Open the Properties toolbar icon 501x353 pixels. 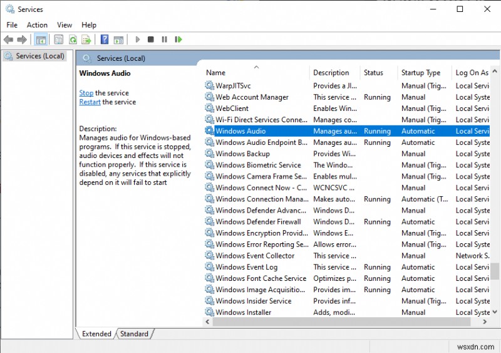point(58,40)
